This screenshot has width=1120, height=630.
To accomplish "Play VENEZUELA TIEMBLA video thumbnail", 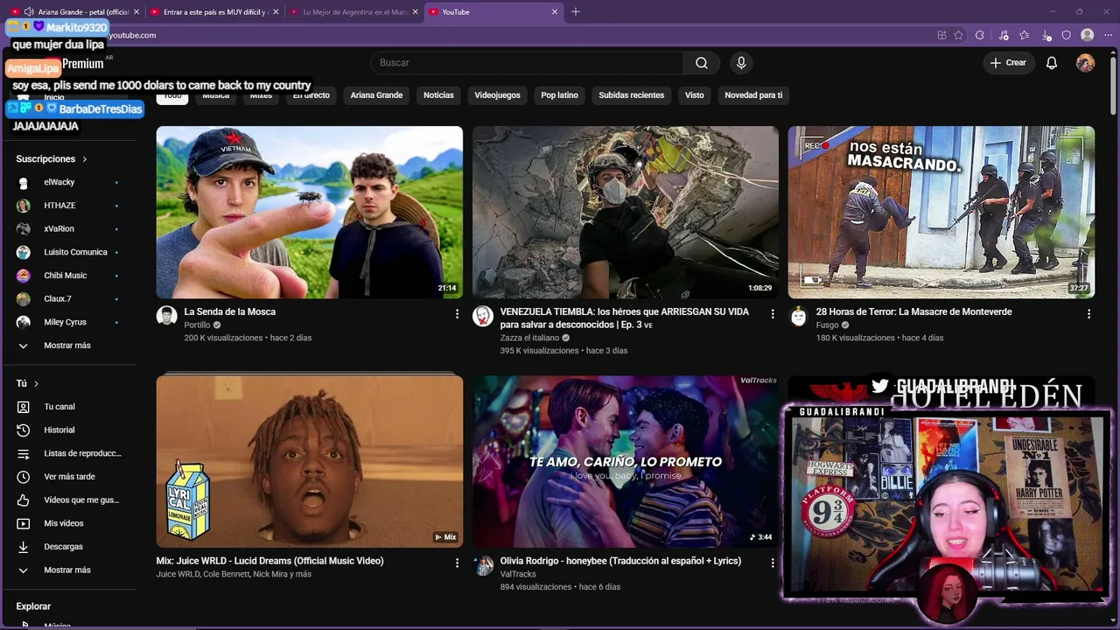I will click(626, 213).
